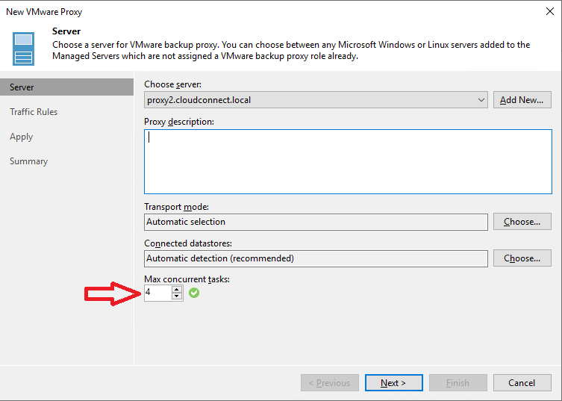Select the Server step in sidebar
This screenshot has width=562, height=401.
[66, 87]
